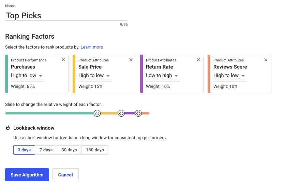The image size is (285, 188).
Task: Change Reviews Score sort order dropdown
Action: pos(230,76)
